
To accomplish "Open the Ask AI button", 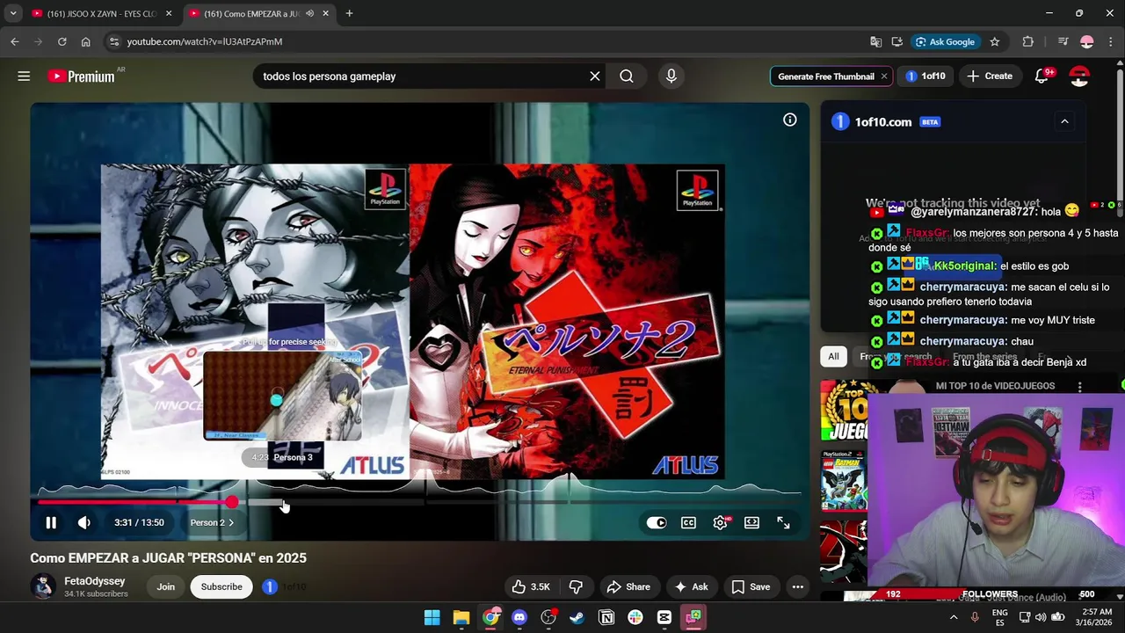I will [x=692, y=586].
